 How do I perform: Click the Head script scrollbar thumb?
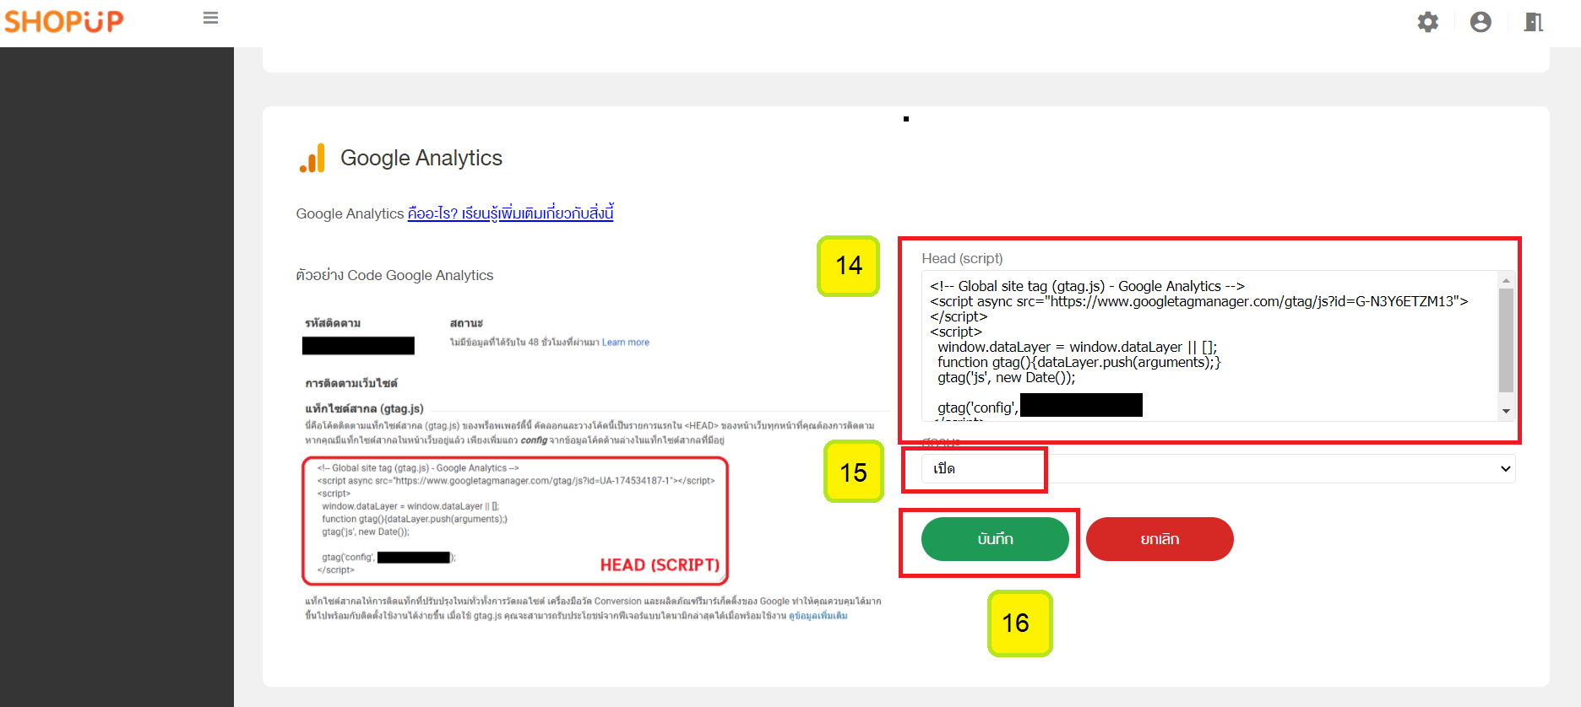tap(1506, 341)
